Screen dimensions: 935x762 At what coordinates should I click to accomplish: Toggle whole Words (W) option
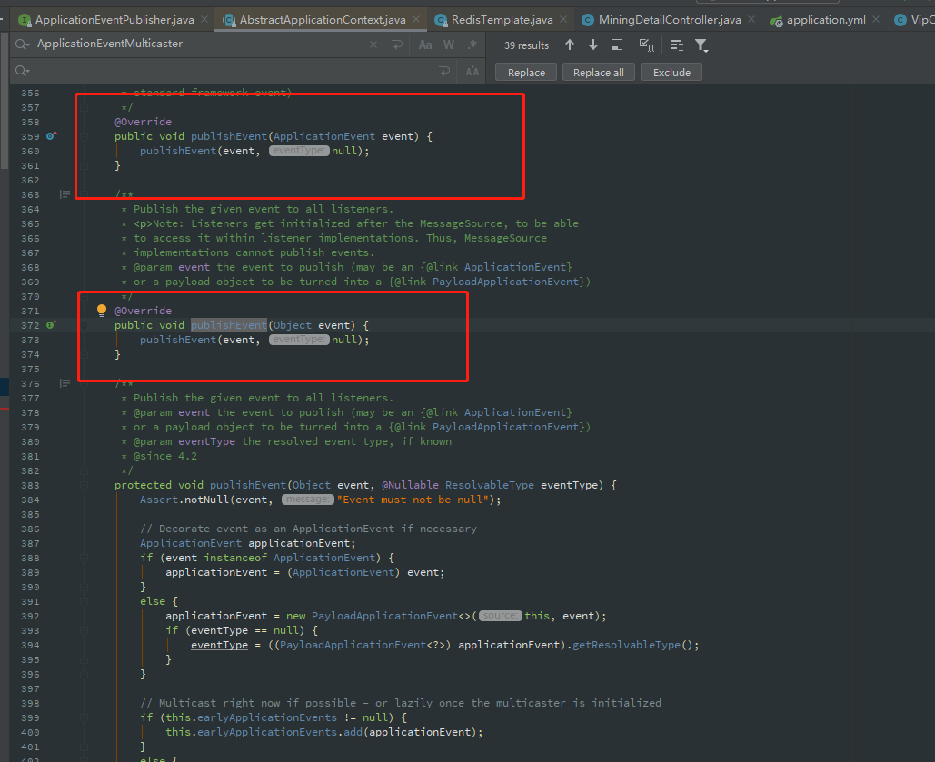449,45
